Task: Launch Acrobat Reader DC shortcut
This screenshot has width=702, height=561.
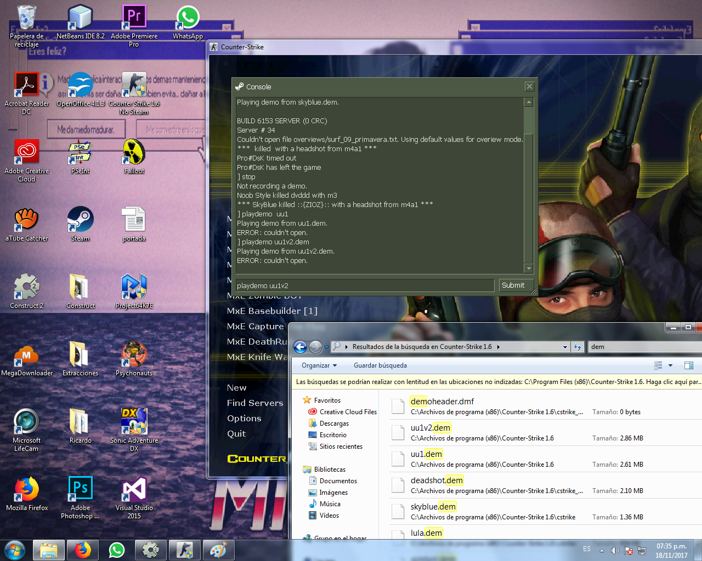Action: point(26,94)
